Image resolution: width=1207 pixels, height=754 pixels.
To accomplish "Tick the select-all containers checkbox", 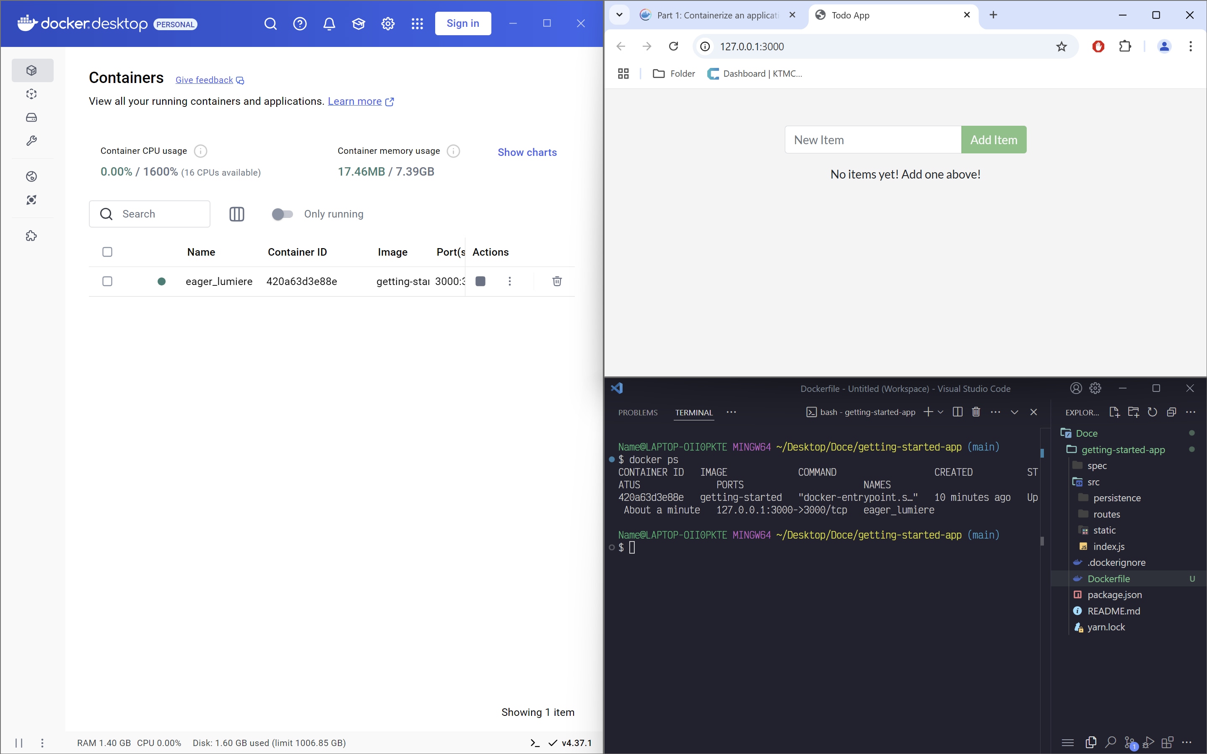I will 107,252.
